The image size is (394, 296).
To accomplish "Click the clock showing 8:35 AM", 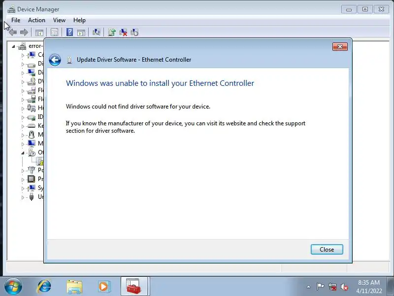I will (x=369, y=282).
